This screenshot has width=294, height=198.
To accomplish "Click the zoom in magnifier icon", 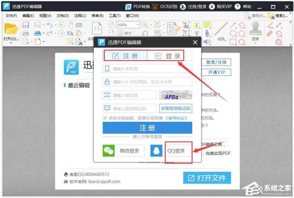I will point(145,25).
